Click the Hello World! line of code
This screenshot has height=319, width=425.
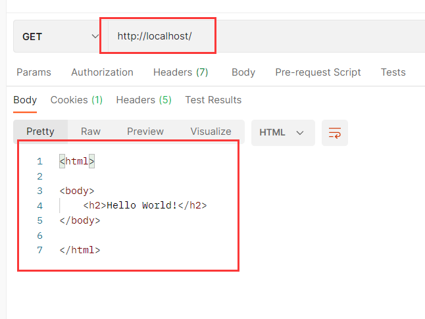click(145, 206)
